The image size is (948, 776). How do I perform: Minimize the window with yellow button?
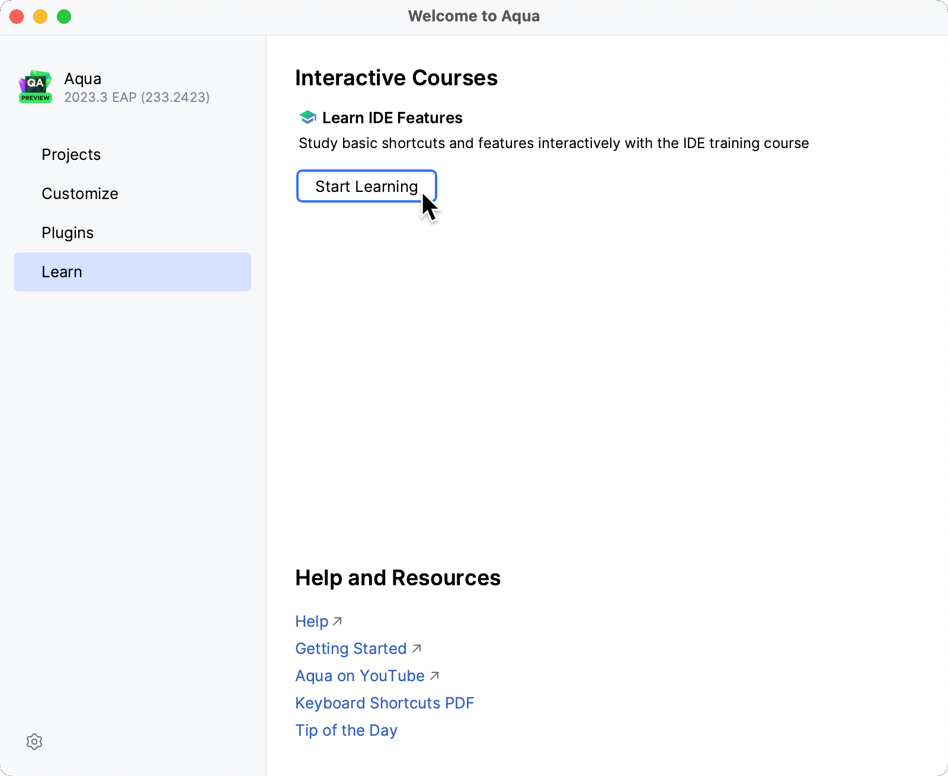click(x=40, y=17)
